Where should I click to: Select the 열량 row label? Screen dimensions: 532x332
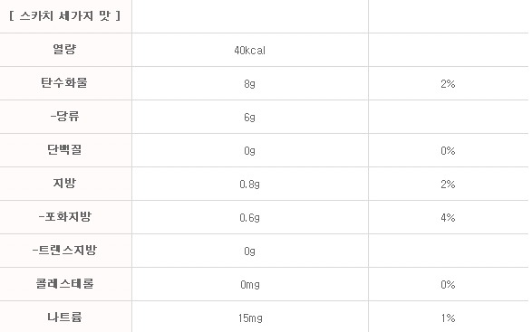tap(64, 49)
